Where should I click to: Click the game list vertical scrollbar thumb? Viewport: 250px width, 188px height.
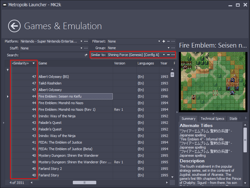click(x=172, y=75)
